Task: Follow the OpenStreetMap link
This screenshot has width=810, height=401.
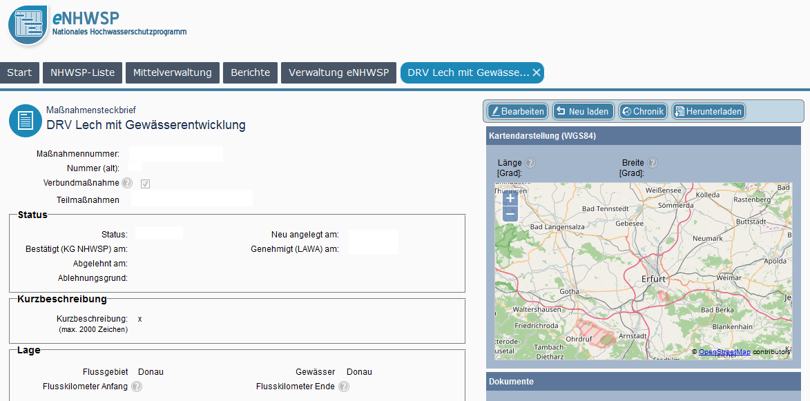Action: tap(724, 352)
